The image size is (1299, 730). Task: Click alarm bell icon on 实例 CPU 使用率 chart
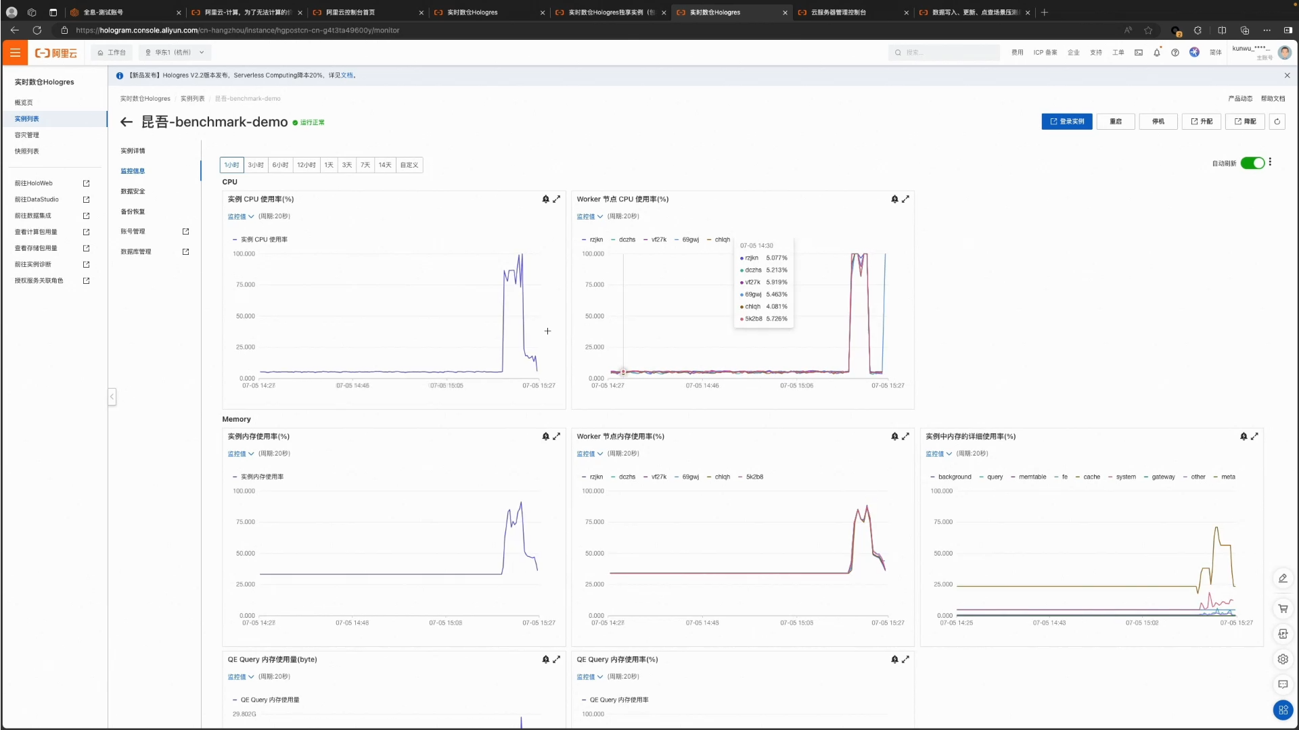tap(545, 199)
